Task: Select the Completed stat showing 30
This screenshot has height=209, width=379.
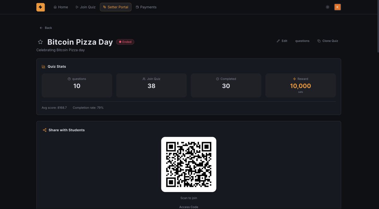Action: point(226,85)
